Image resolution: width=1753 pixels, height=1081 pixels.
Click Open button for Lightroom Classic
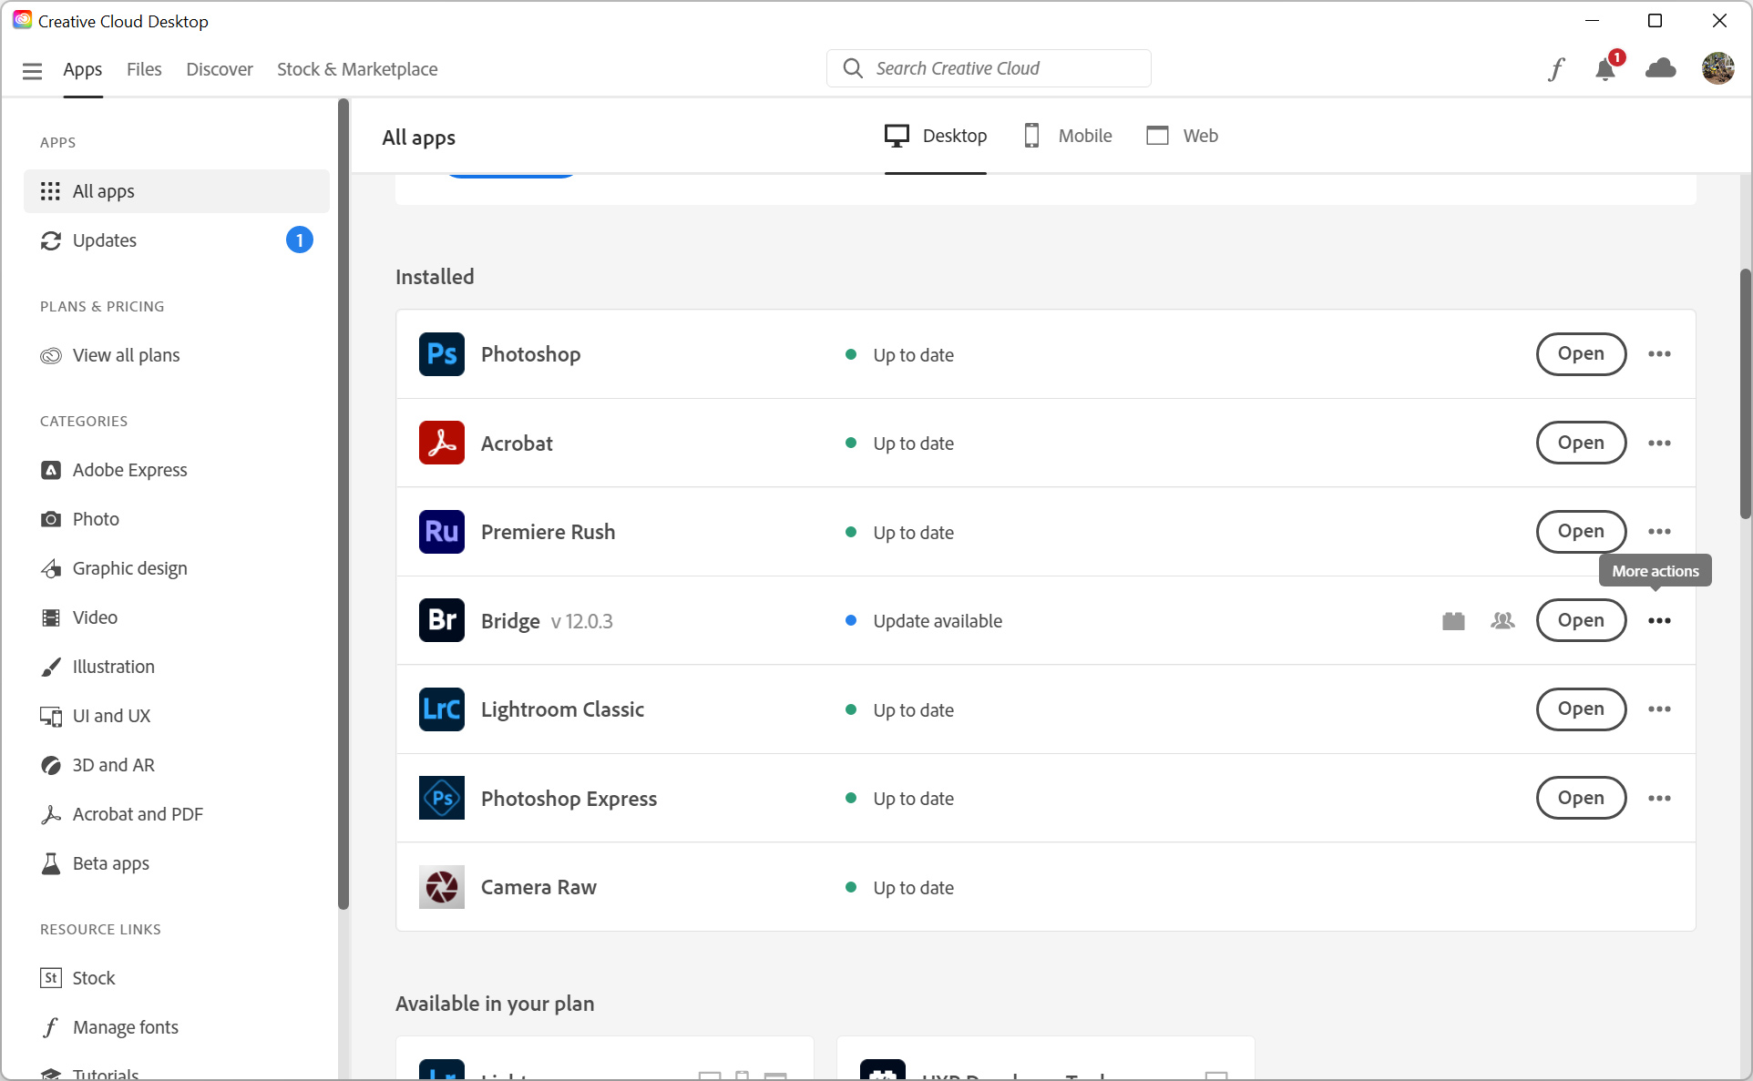point(1580,709)
